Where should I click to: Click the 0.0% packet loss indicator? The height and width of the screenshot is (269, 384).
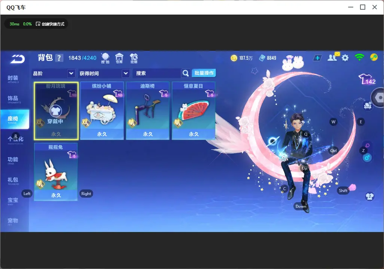pyautogui.click(x=27, y=24)
